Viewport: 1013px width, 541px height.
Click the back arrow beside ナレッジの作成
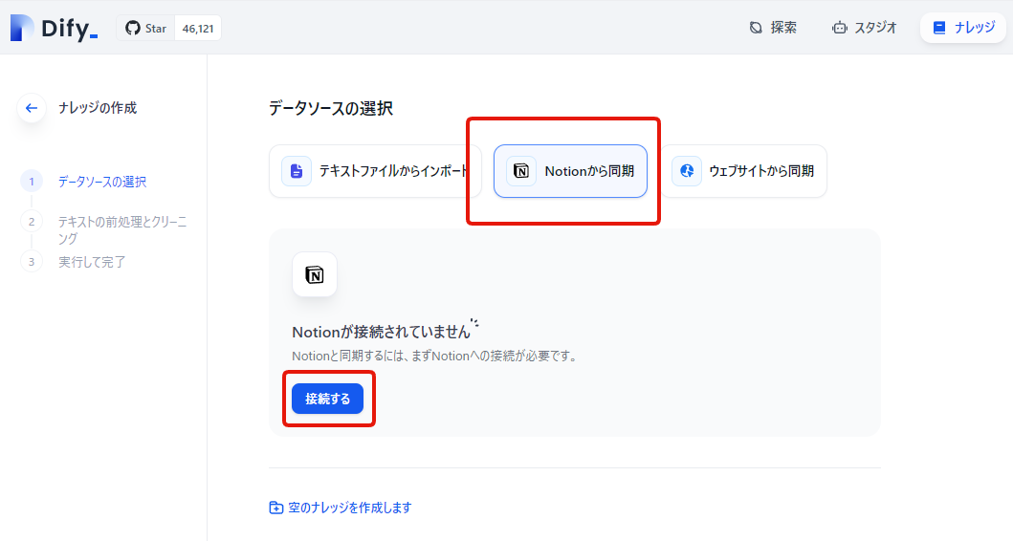pyautogui.click(x=31, y=108)
